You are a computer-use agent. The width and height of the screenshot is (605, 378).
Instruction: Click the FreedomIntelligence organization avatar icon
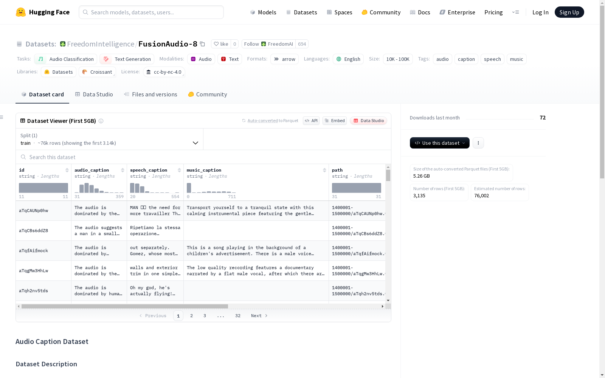point(63,44)
